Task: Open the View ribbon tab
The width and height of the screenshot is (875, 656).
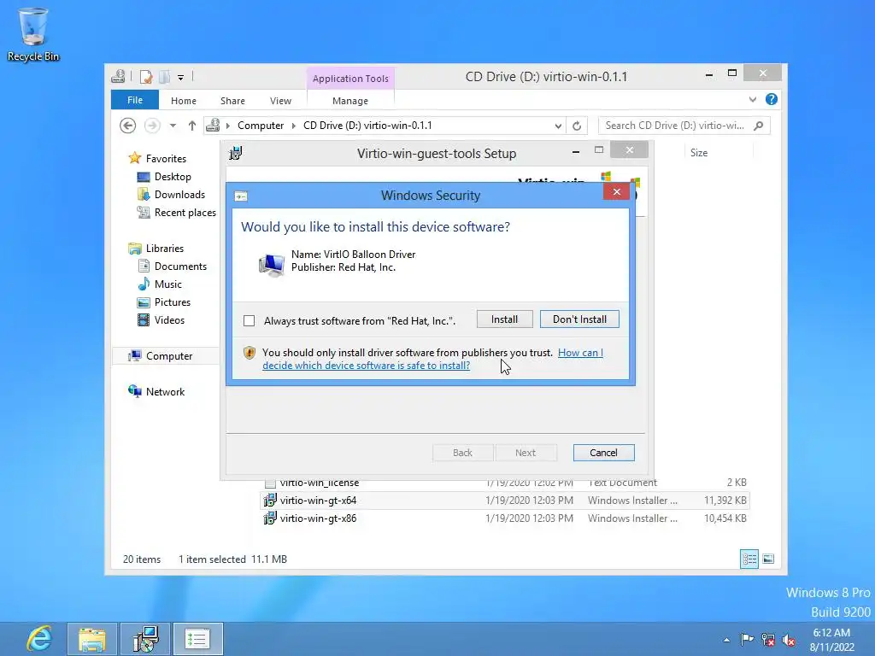Action: 280,101
